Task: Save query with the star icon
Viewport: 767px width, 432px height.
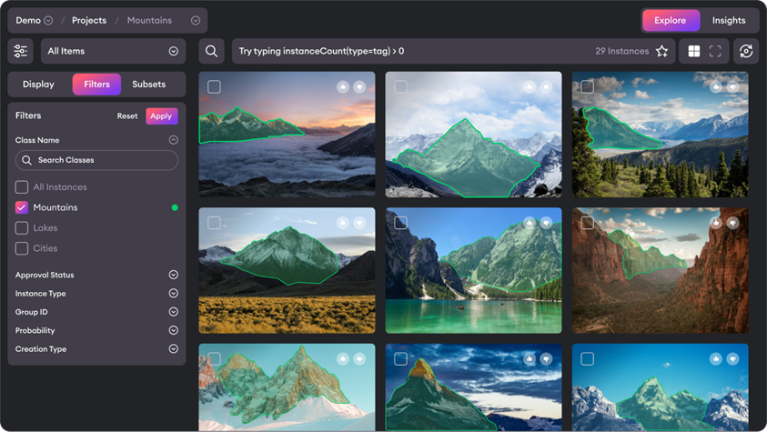Action: tap(662, 52)
